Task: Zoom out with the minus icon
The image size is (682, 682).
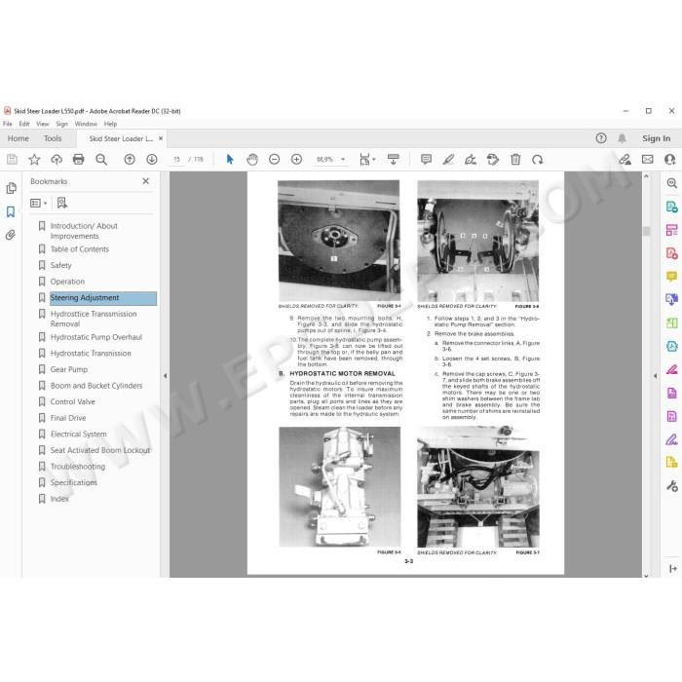Action: 275,160
